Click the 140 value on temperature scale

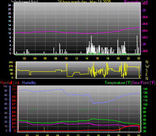(145, 89)
